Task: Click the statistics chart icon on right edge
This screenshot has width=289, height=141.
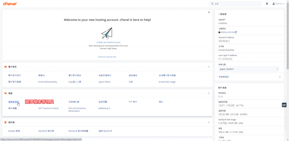Action: click(x=284, y=105)
